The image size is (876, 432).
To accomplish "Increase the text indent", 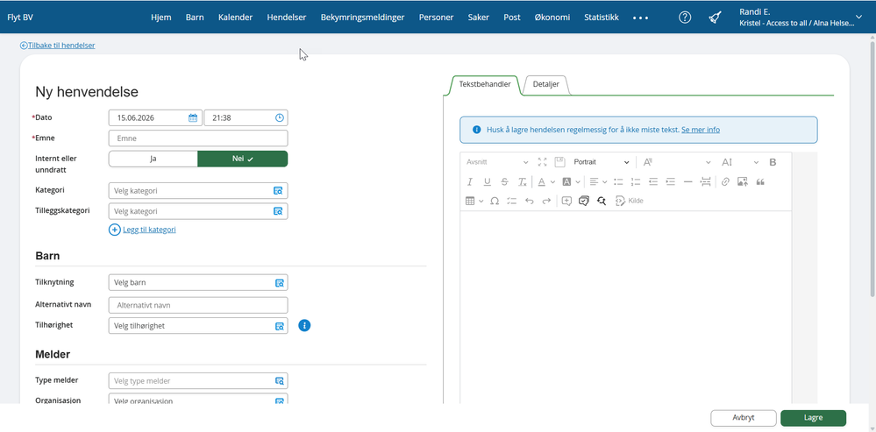I will tap(671, 181).
